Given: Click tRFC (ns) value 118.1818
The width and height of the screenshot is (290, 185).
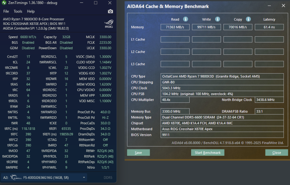Looking at the screenshot, I should (28, 128).
